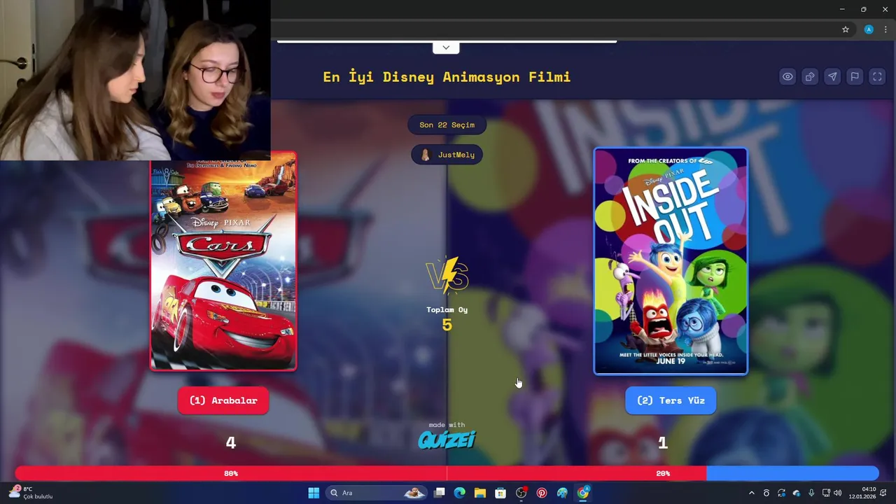Click the title En İyi Disney Animasyon Filmi
This screenshot has height=504, width=896.
447,77
